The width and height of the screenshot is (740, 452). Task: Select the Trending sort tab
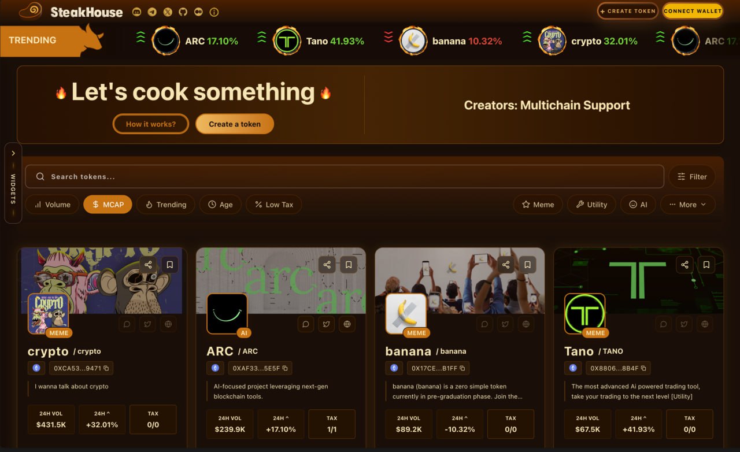(x=166, y=205)
